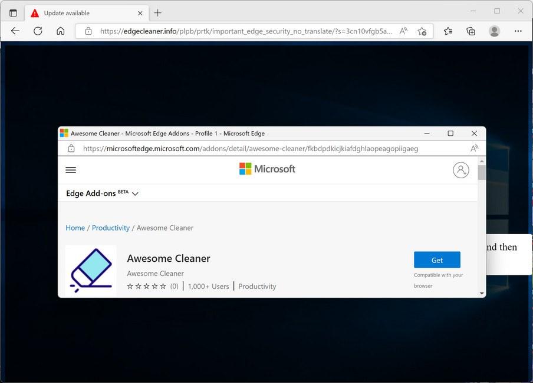533x383 pixels.
Task: Refresh the edgecleaner page
Action: (38, 31)
